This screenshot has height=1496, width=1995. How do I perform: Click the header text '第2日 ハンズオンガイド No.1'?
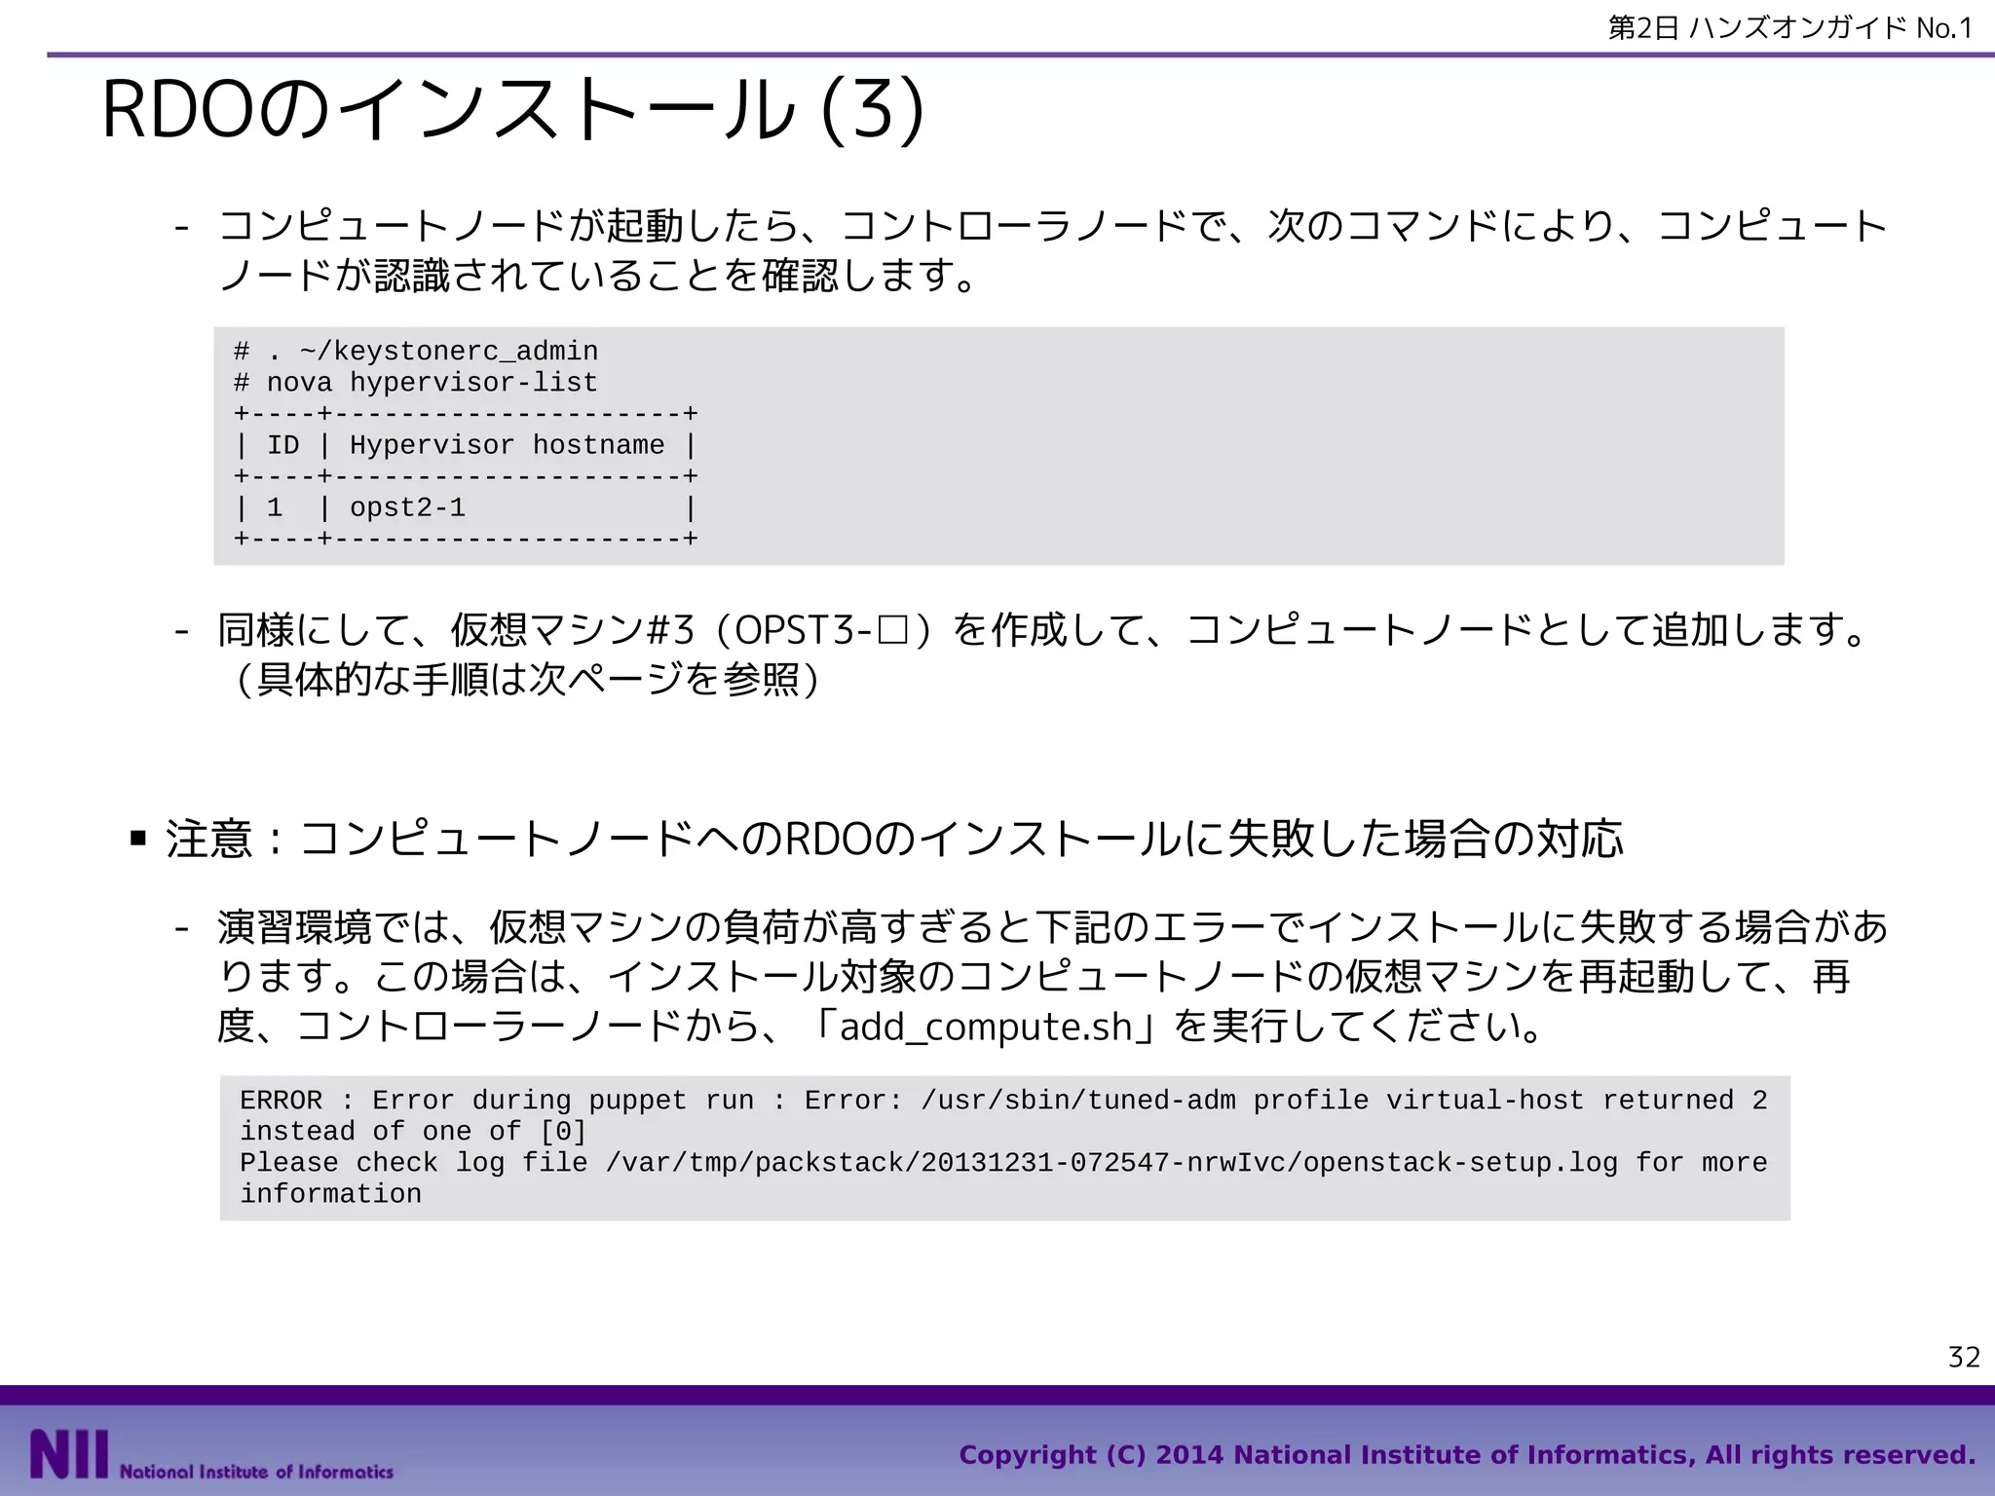point(1790,28)
